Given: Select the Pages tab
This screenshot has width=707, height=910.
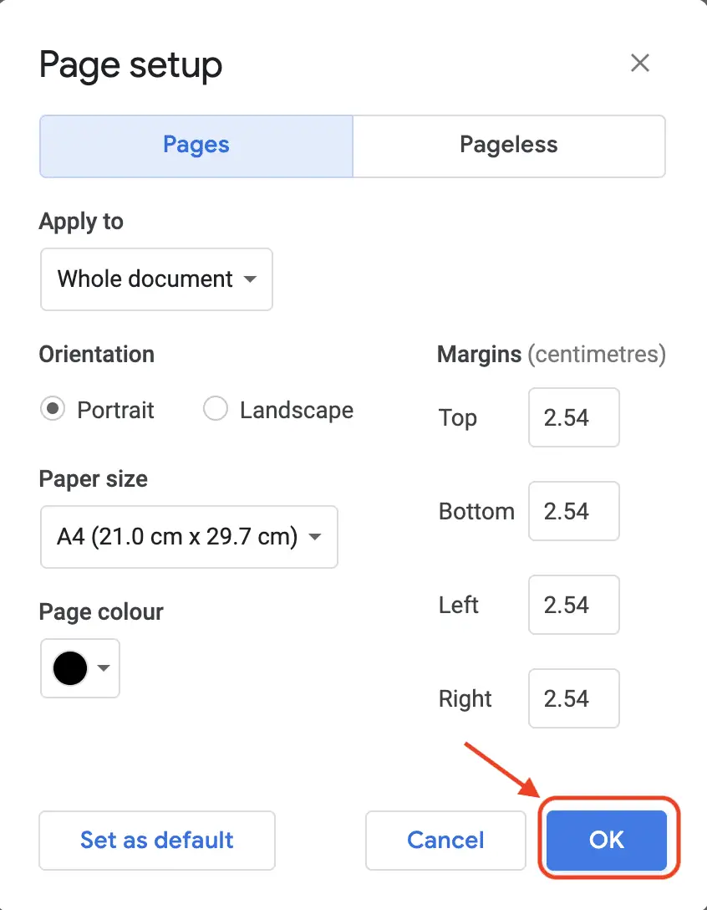Looking at the screenshot, I should pyautogui.click(x=196, y=146).
